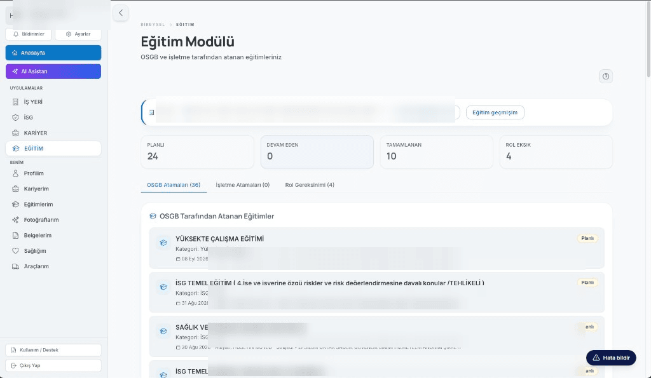Click the Profilim person icon
Image resolution: width=651 pixels, height=378 pixels.
15,173
